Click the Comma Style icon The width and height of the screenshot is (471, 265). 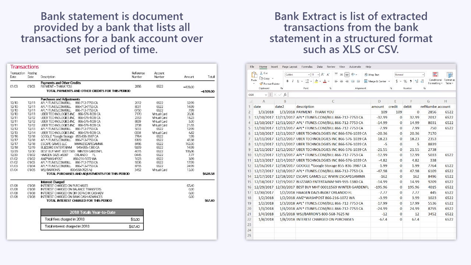[x=411, y=81]
